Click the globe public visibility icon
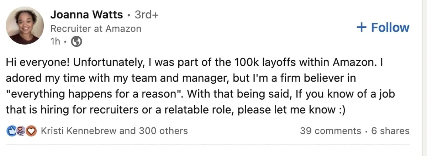427x156 pixels. pos(77,42)
